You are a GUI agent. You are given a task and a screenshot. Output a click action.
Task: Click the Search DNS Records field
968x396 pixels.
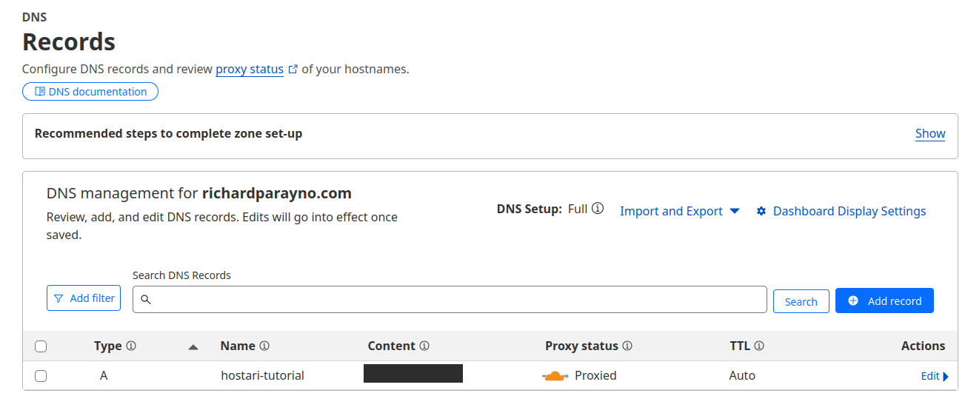point(450,299)
